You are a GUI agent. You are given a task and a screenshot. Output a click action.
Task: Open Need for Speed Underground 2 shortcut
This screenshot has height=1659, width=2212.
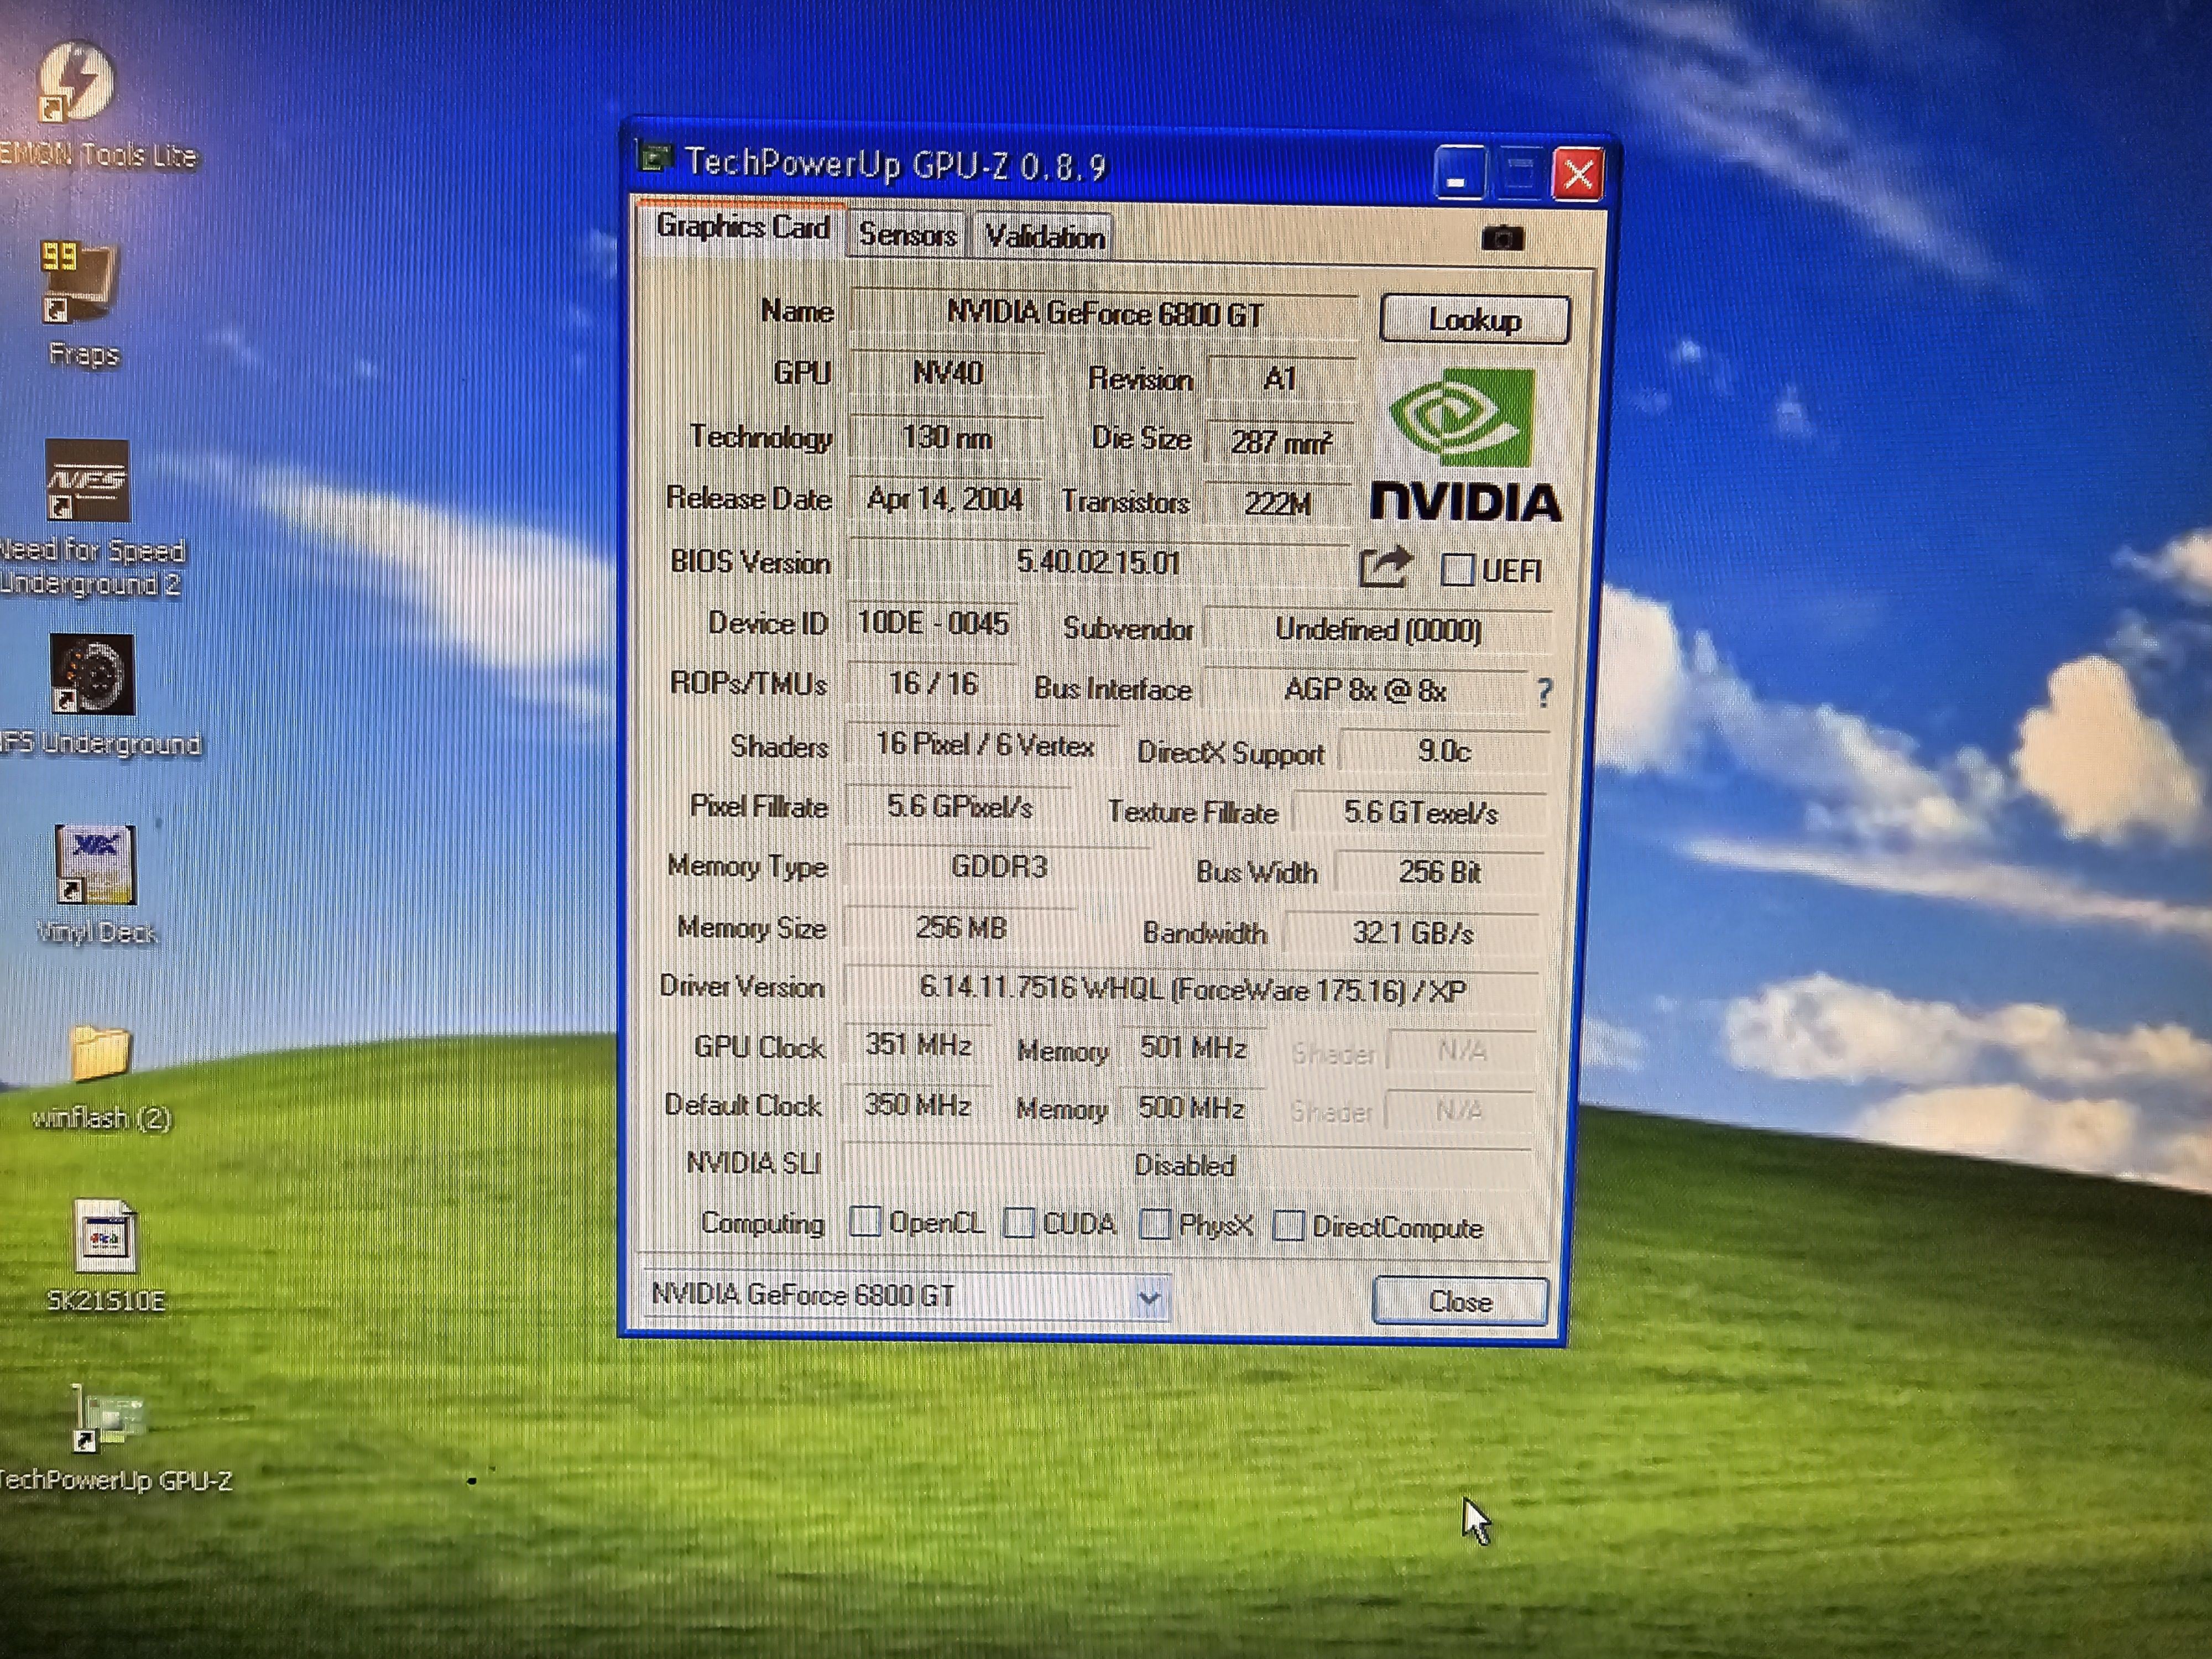(88, 481)
